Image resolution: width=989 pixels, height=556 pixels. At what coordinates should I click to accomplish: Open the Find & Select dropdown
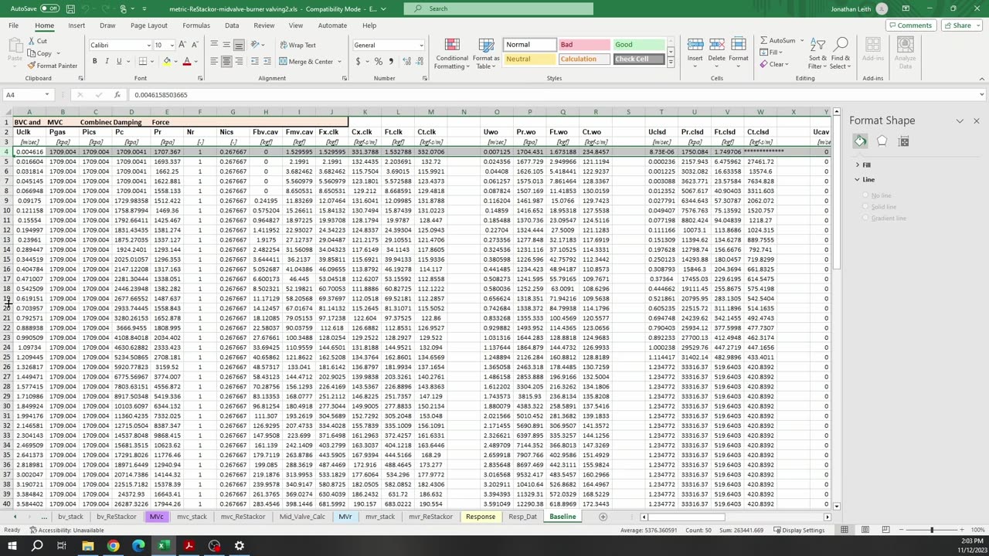point(840,54)
